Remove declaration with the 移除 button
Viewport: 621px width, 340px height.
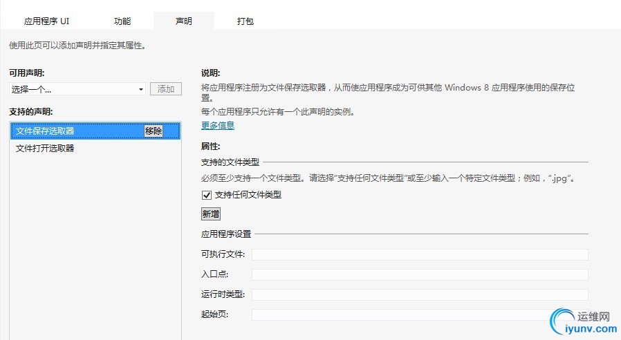(154, 131)
